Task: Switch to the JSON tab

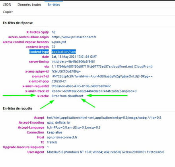Action: pyautogui.click(x=7, y=5)
